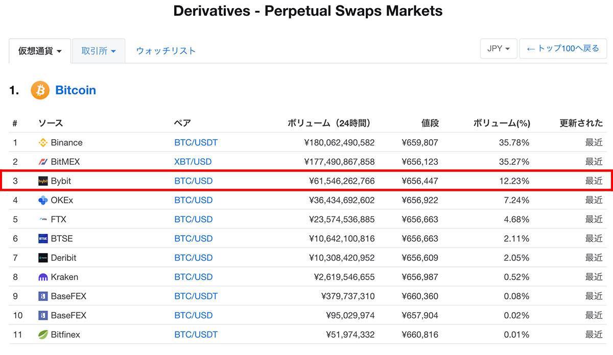613x355 pixels.
Task: Click the ペア column header
Action: (x=182, y=123)
